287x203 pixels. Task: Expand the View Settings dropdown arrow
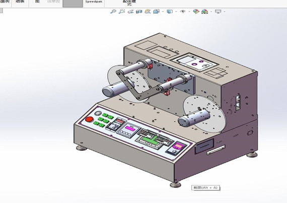[x=225, y=12]
